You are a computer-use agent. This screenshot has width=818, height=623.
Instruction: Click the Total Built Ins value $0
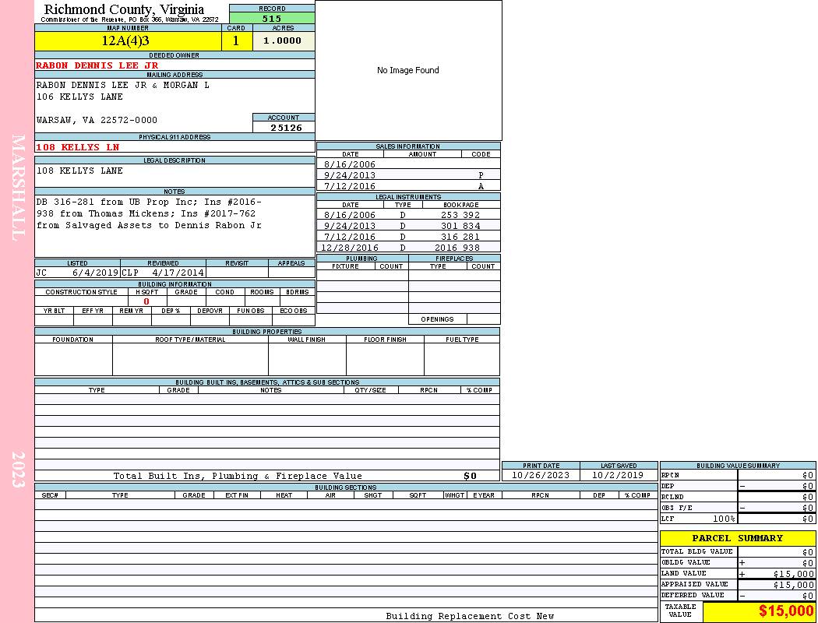coord(470,476)
